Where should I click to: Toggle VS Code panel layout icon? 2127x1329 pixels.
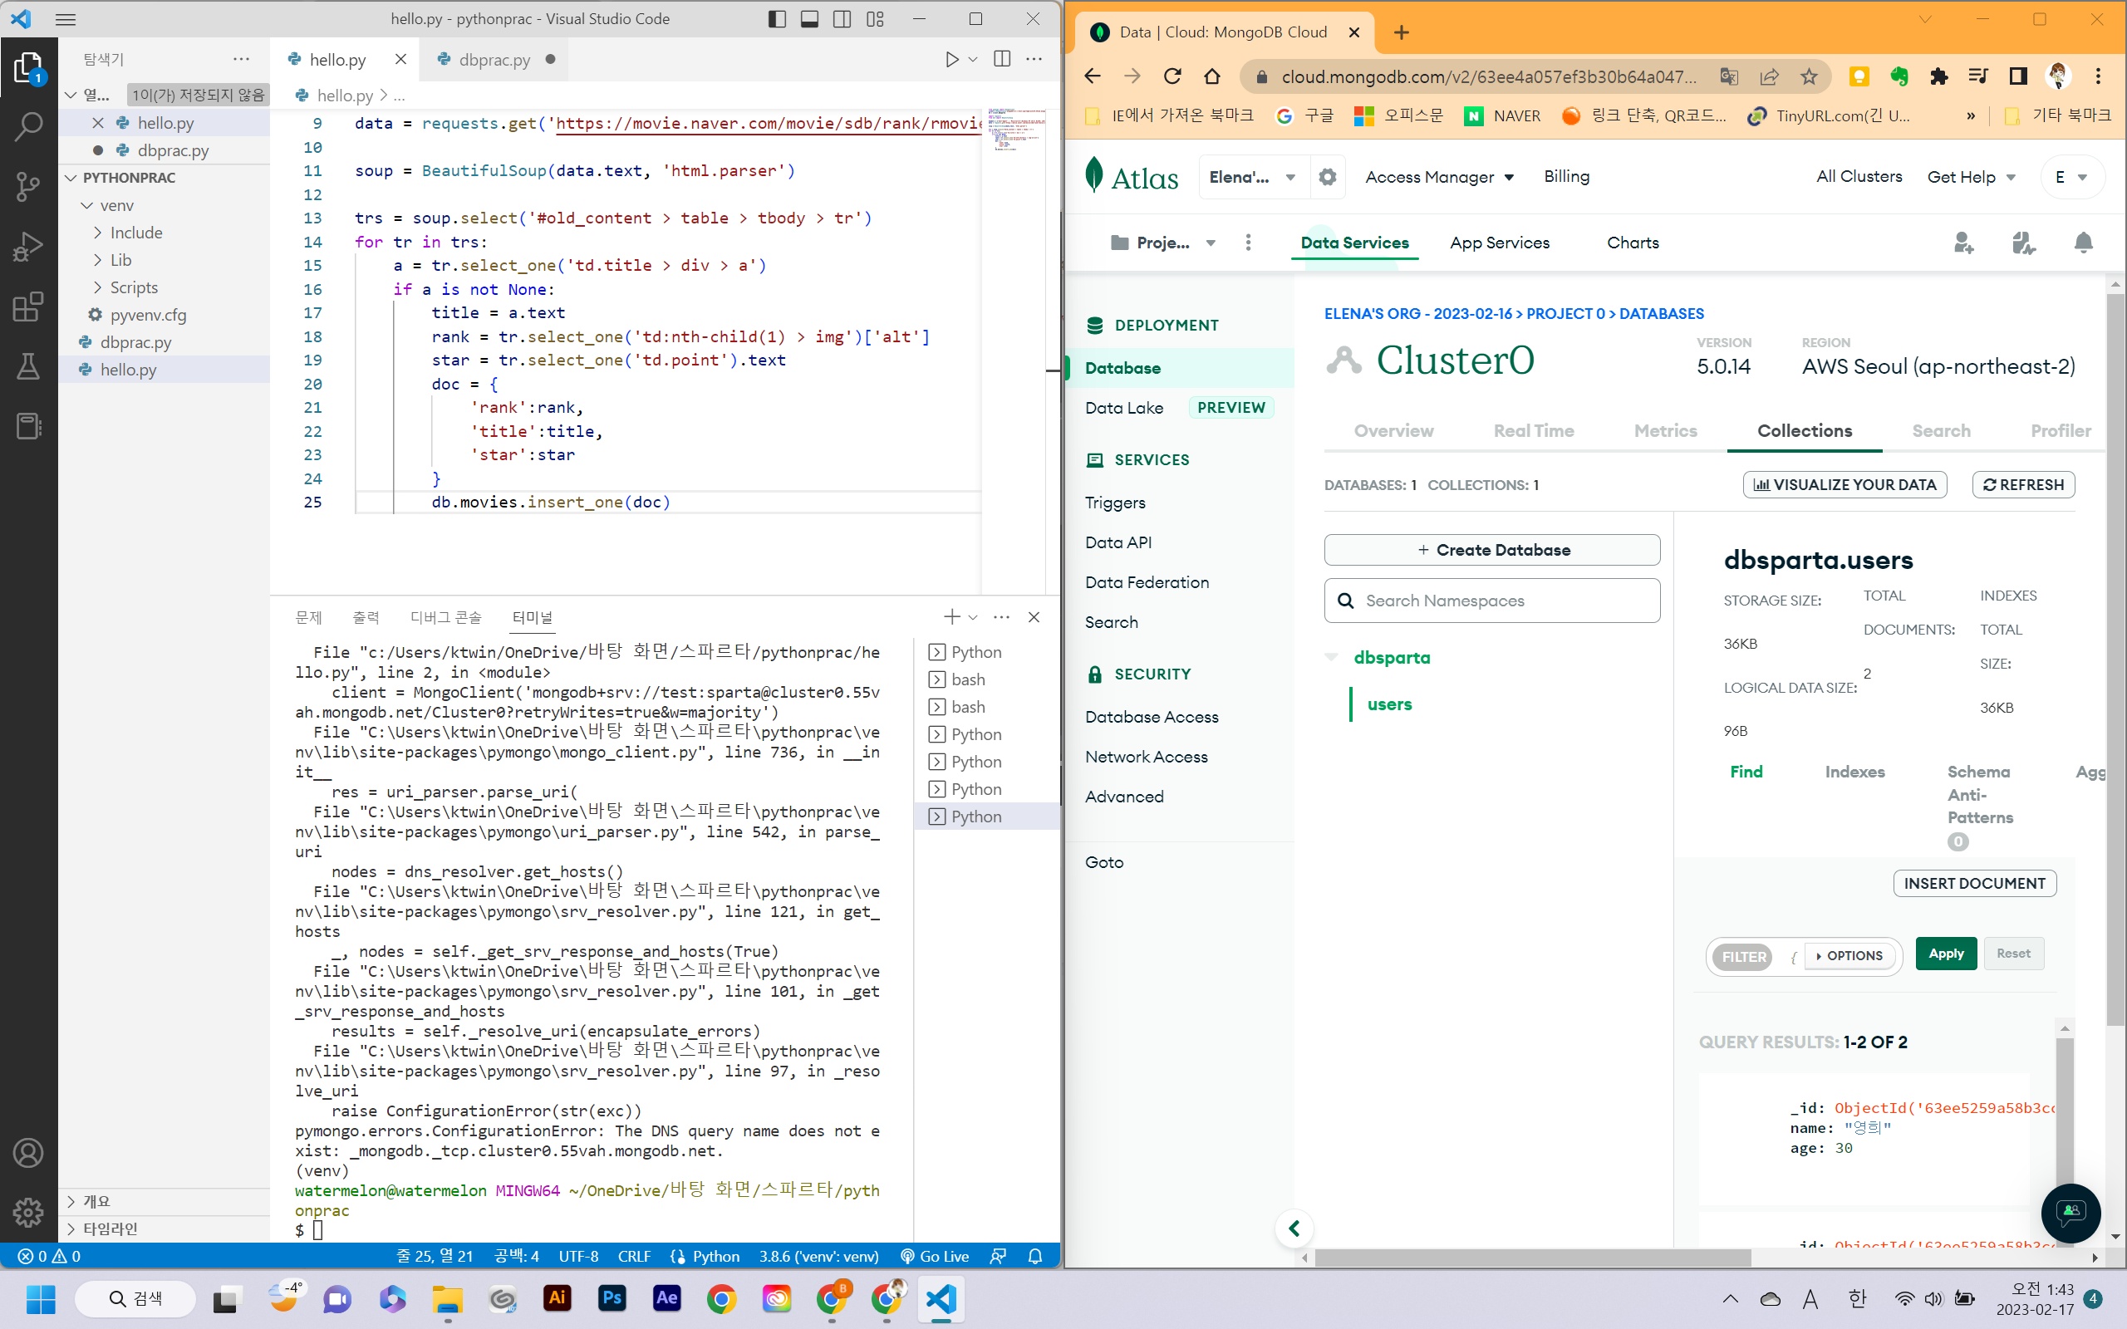(809, 18)
